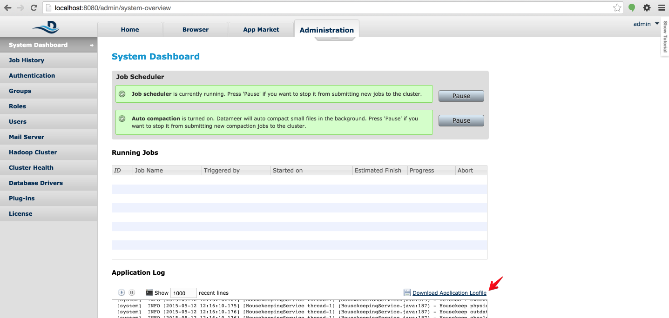Click the browser forward arrow
Viewport: 669px width, 318px height.
[20, 8]
